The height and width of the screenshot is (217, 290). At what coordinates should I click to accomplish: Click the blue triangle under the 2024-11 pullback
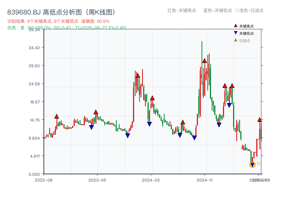[218, 125]
